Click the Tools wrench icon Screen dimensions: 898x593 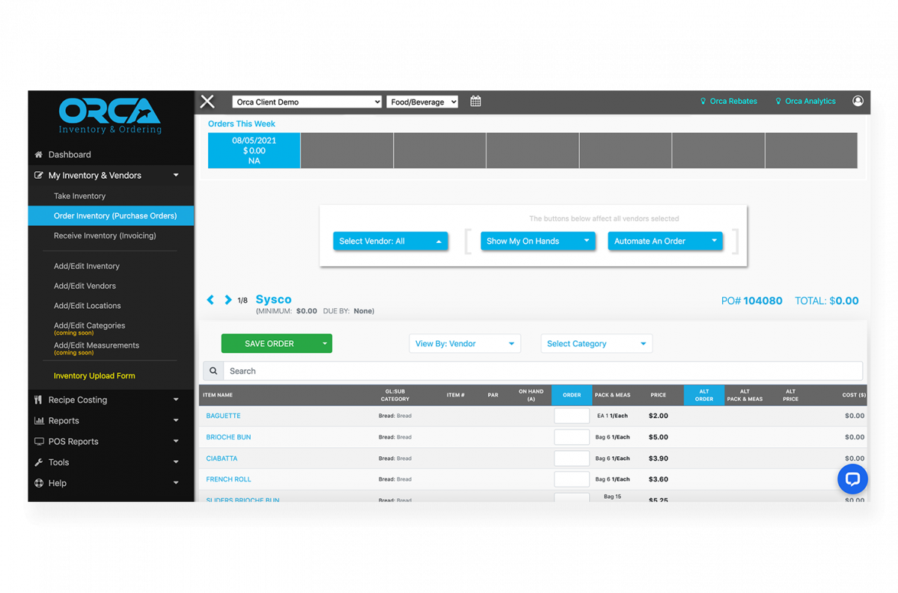pyautogui.click(x=39, y=463)
